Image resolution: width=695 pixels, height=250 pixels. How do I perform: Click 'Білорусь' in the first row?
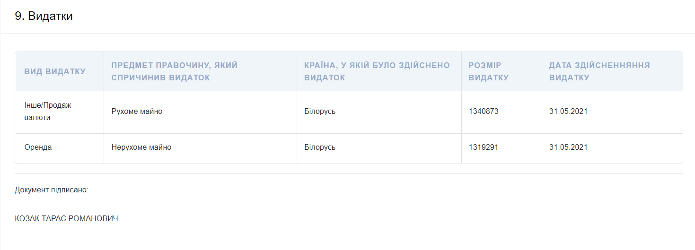coord(320,112)
